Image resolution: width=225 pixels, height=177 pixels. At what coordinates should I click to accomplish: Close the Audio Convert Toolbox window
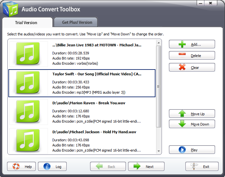click(x=211, y=3)
